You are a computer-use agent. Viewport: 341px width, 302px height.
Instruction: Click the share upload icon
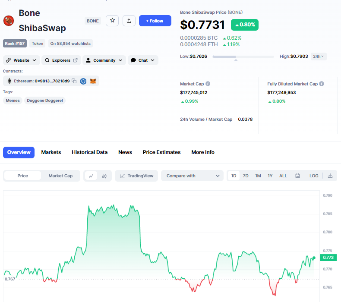129,21
